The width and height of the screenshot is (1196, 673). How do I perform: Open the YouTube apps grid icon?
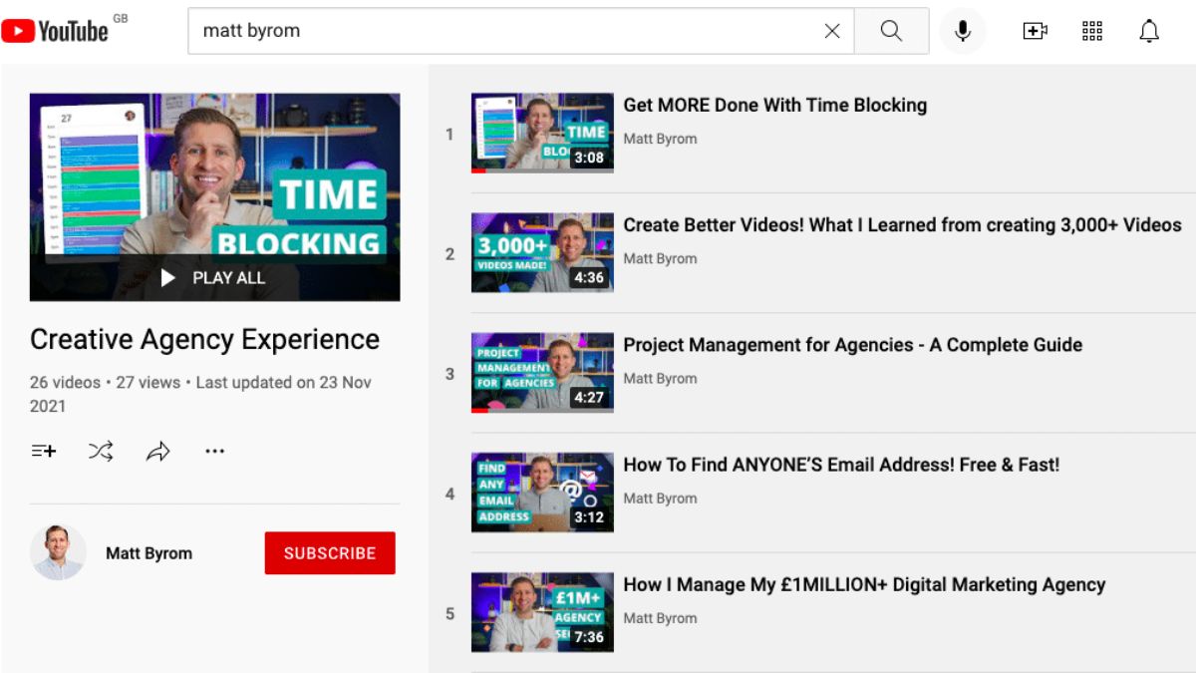(x=1092, y=31)
